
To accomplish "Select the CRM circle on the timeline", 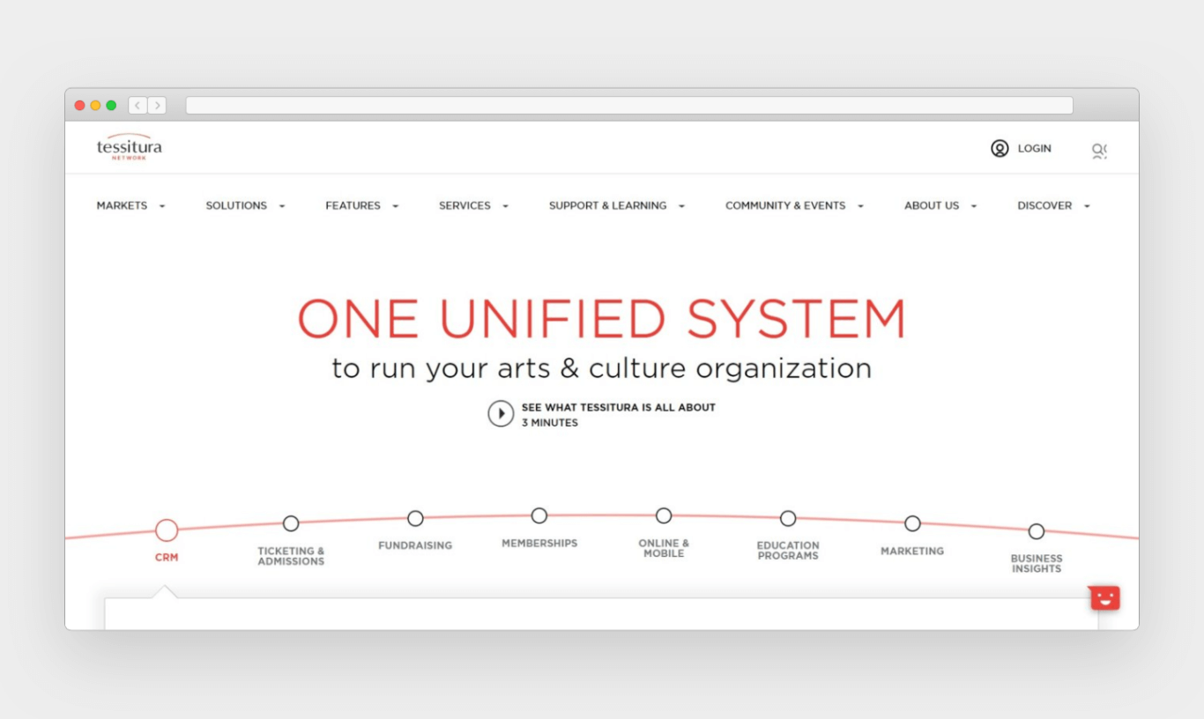I will (x=167, y=530).
